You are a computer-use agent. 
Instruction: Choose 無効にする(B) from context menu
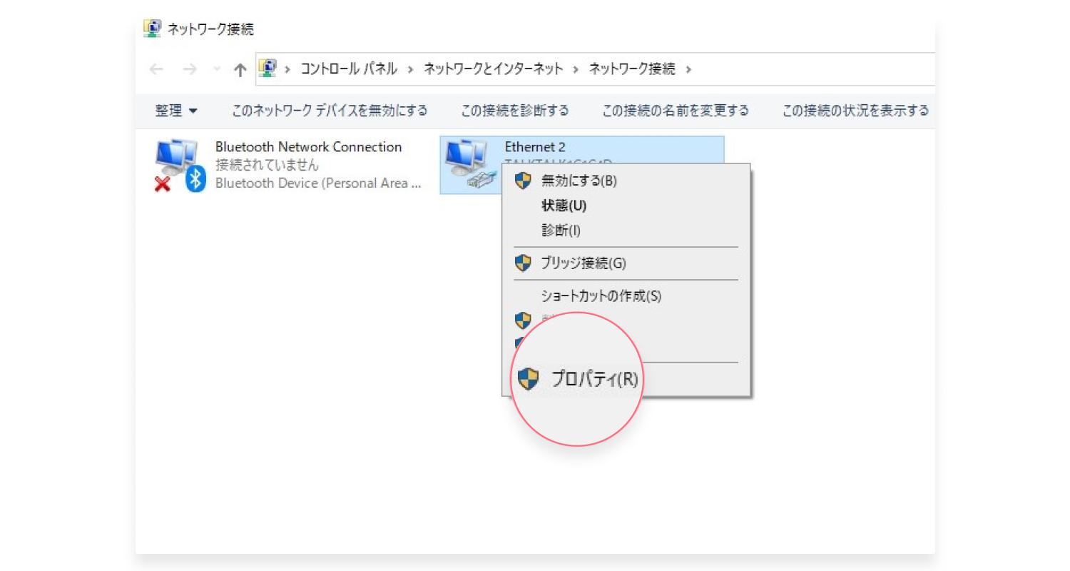(626, 181)
